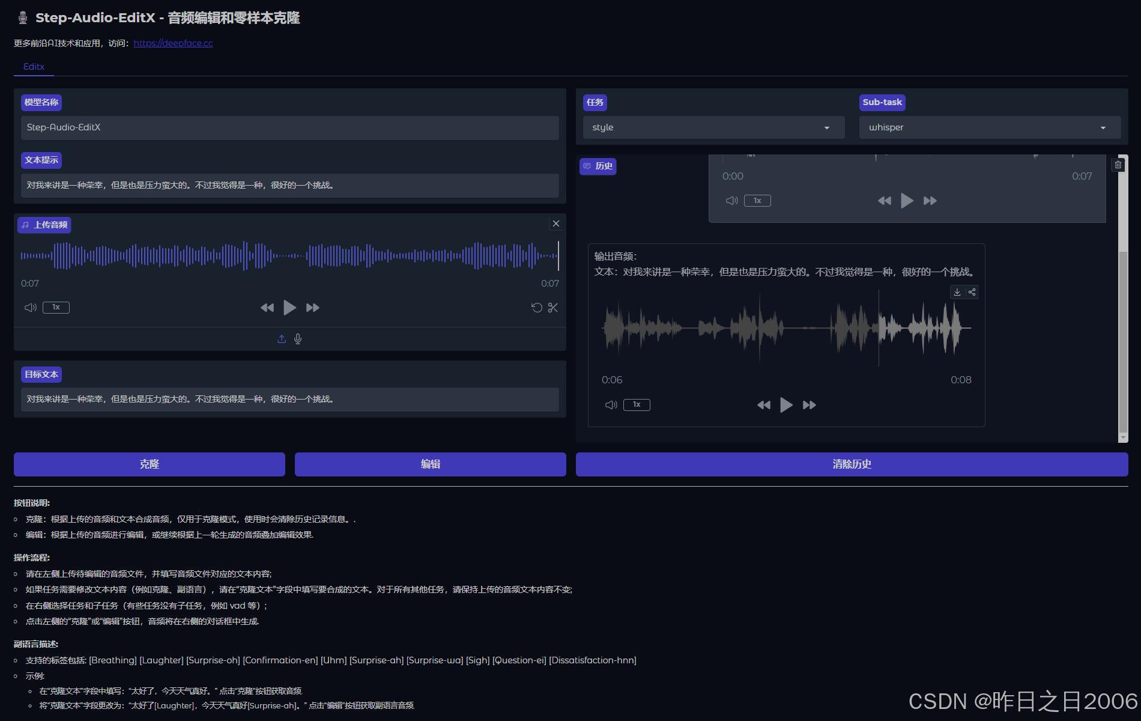Fast-forward the top history audio (0:00 position)

click(930, 201)
